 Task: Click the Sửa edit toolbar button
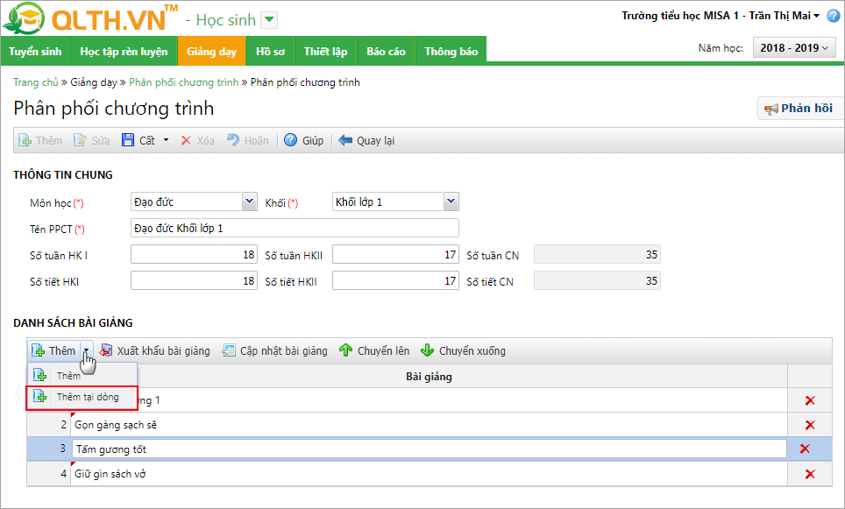[x=92, y=140]
